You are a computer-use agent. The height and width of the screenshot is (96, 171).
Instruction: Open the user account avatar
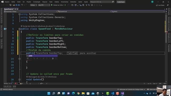pos(152,2)
